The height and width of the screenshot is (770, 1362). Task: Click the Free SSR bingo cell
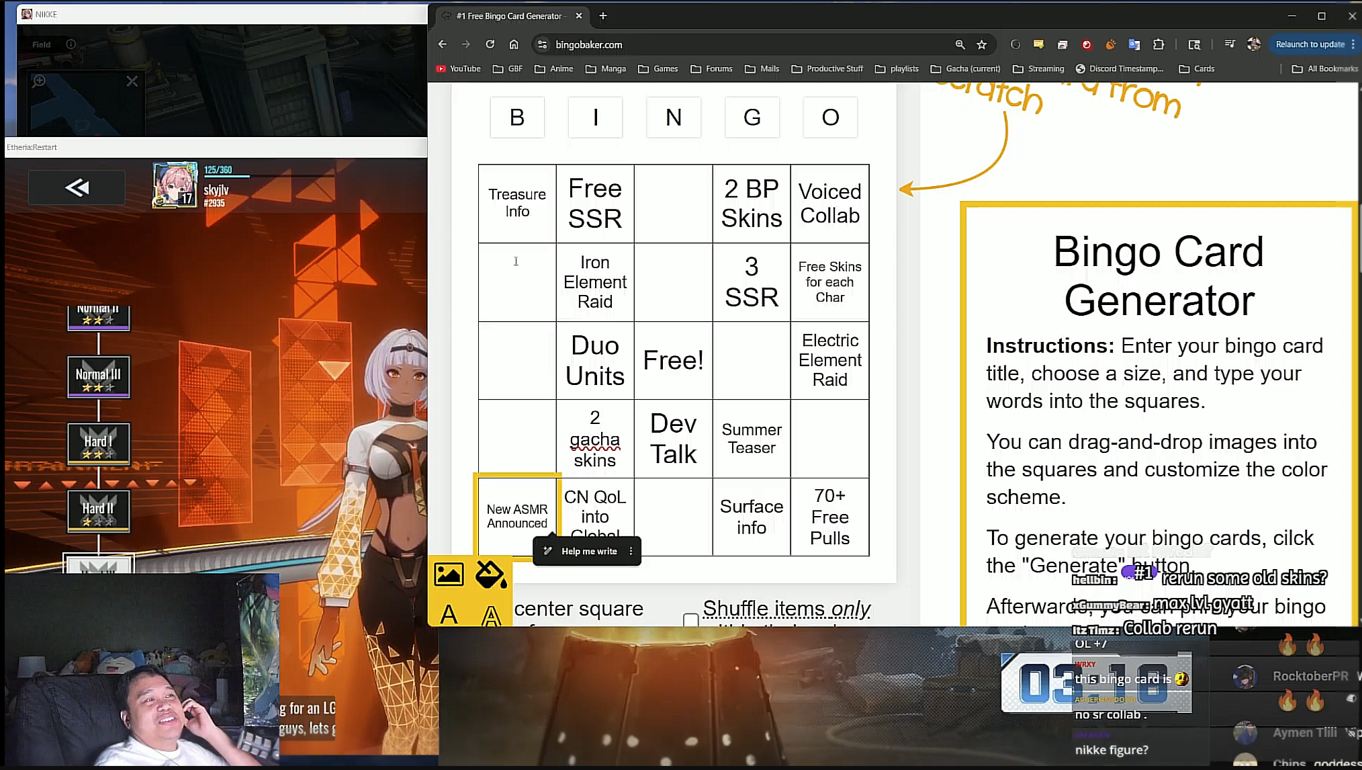[x=595, y=203]
